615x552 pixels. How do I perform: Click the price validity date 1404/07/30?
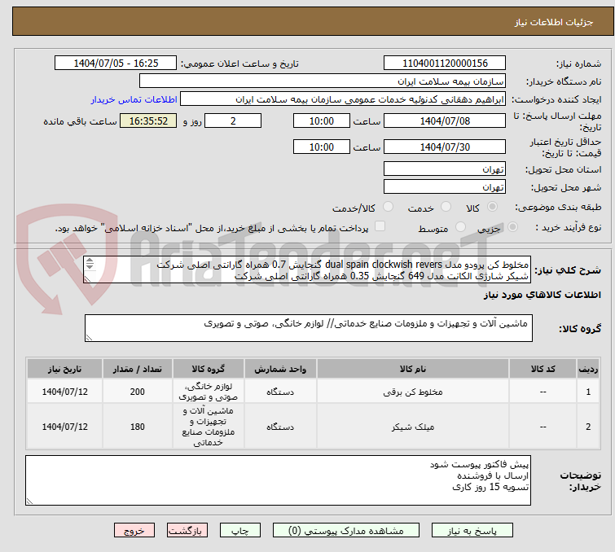pyautogui.click(x=445, y=147)
